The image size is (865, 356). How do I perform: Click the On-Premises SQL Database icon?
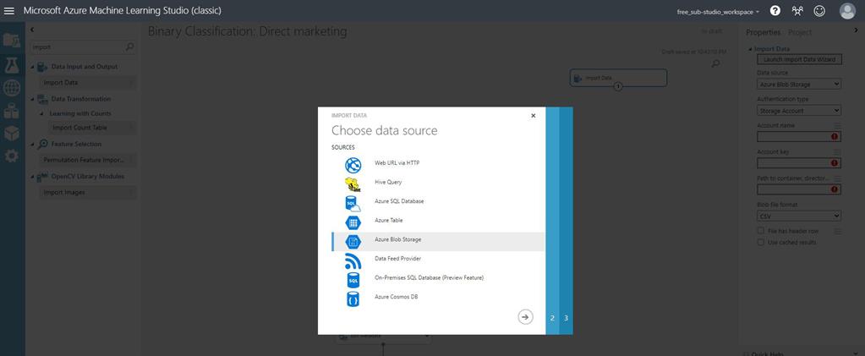pos(353,280)
